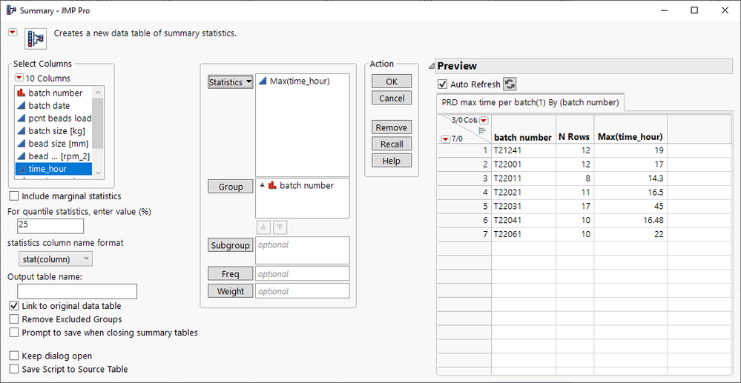Uncheck Link to original data table
This screenshot has width=741, height=383.
15,306
